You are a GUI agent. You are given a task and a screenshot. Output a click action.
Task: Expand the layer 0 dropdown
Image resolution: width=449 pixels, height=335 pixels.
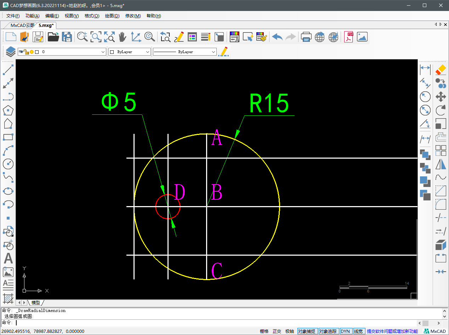coord(103,52)
